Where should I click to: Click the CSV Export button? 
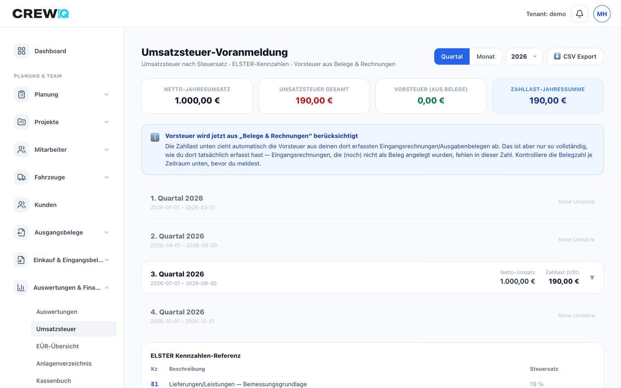click(575, 56)
